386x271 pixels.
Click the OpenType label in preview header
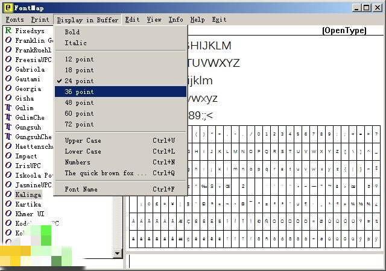(x=344, y=31)
